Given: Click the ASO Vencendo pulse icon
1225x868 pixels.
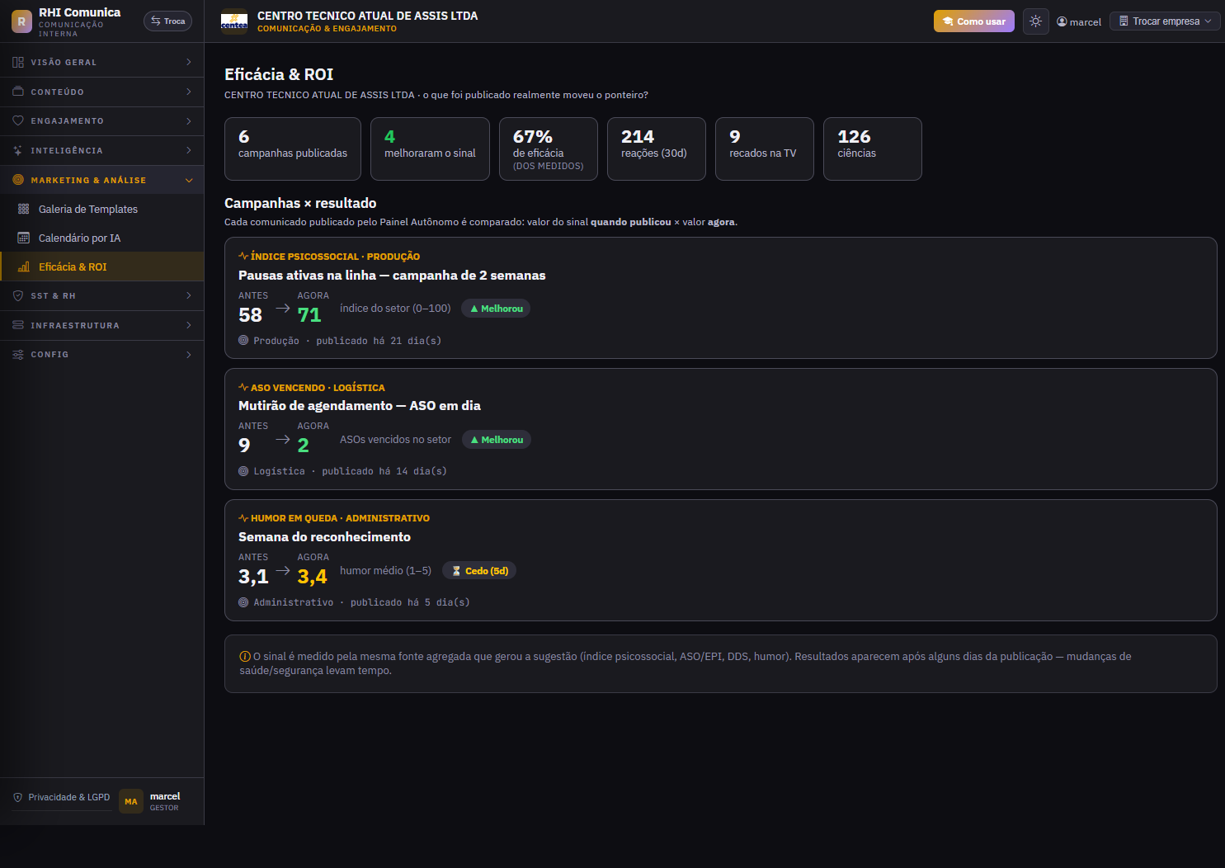Looking at the screenshot, I should (x=243, y=387).
